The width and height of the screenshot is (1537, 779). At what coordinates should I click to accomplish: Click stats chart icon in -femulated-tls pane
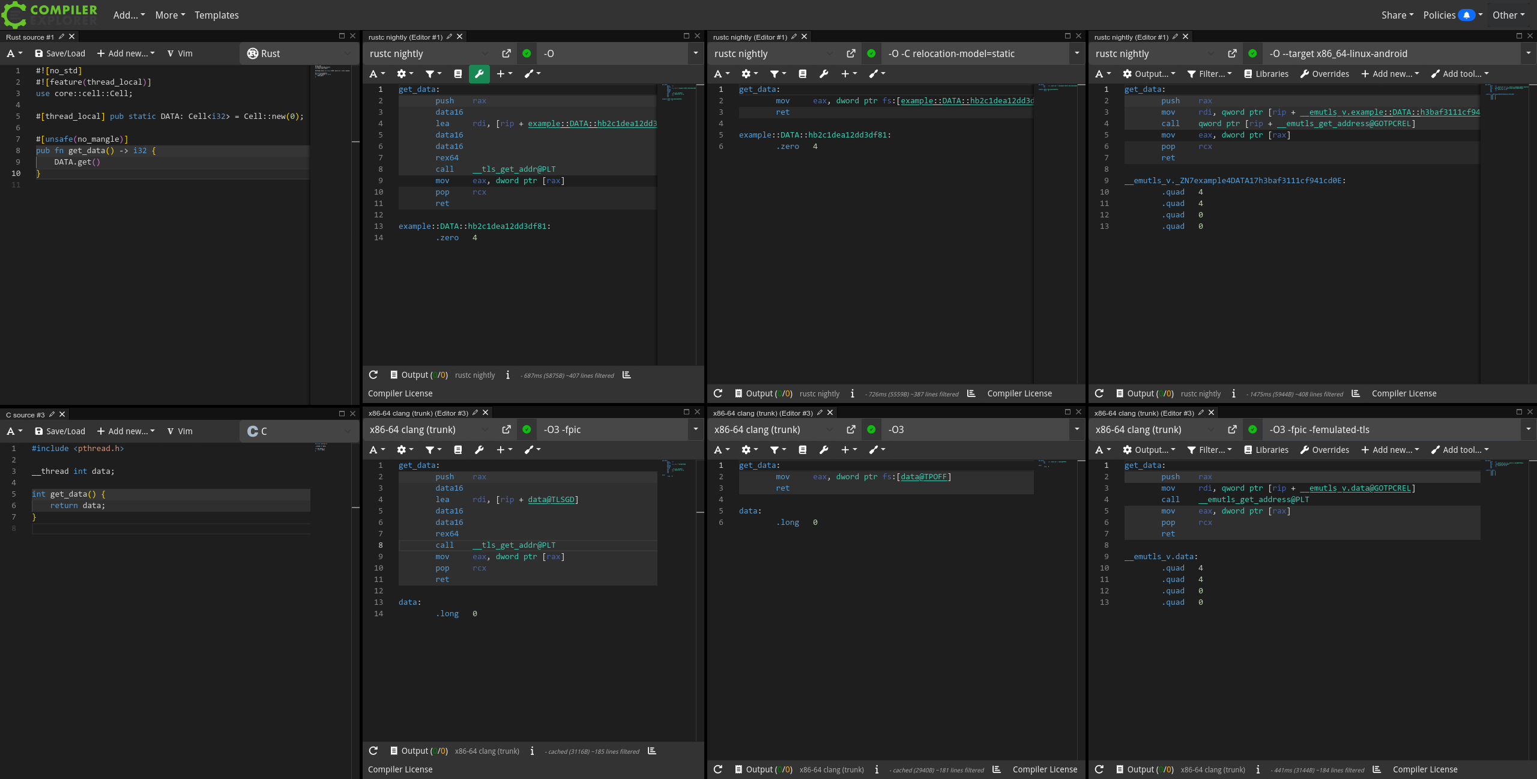[x=1377, y=769]
